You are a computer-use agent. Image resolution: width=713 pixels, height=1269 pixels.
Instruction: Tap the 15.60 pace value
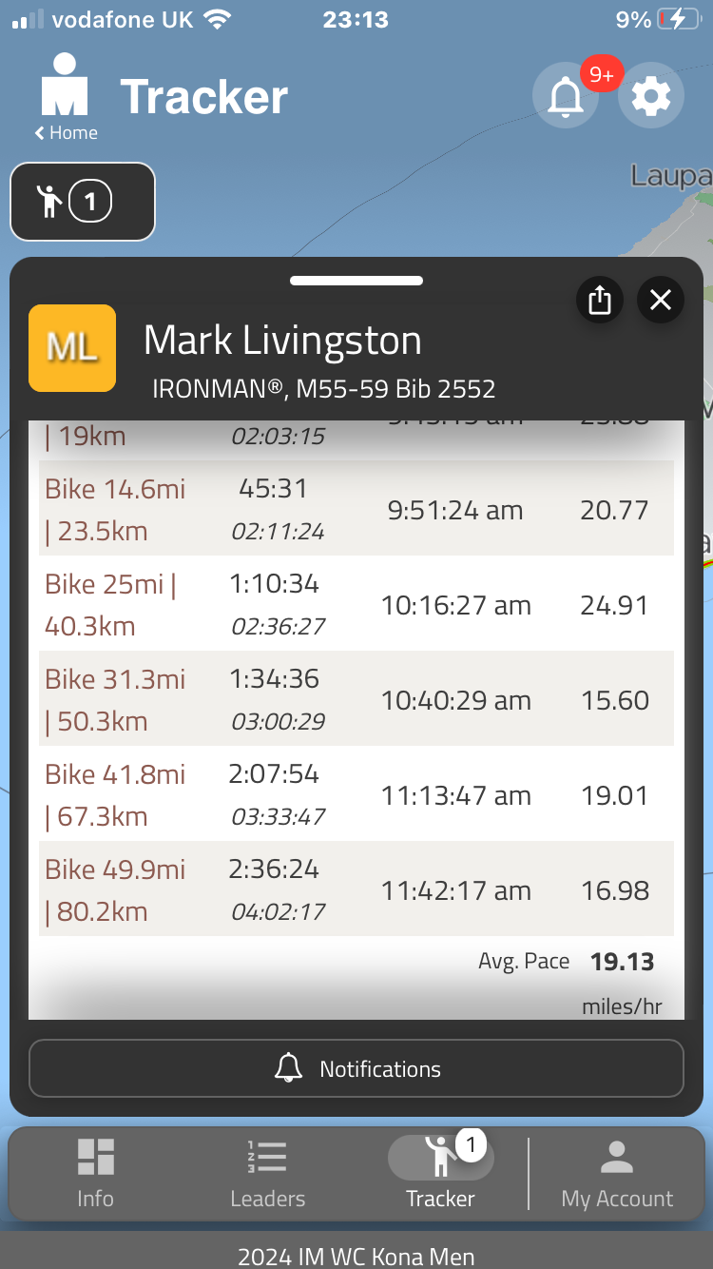coord(615,701)
